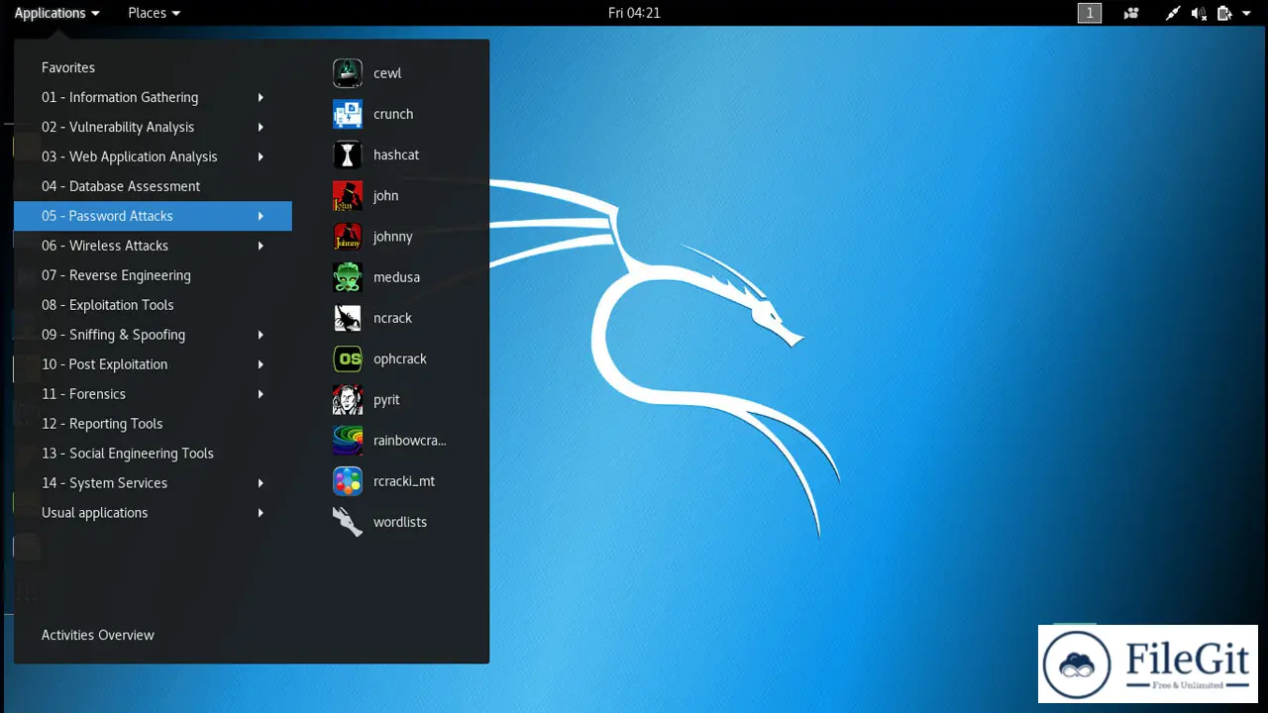1268x713 pixels.
Task: Click the screen recorder icon in top bar
Action: [x=1131, y=13]
